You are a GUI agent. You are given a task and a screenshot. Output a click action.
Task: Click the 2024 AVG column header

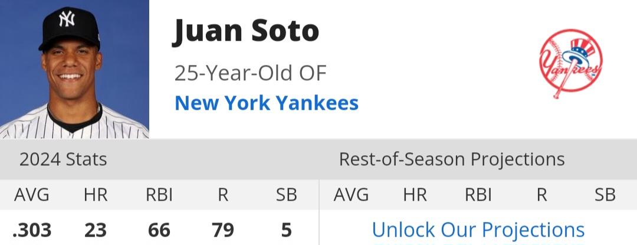pos(32,195)
